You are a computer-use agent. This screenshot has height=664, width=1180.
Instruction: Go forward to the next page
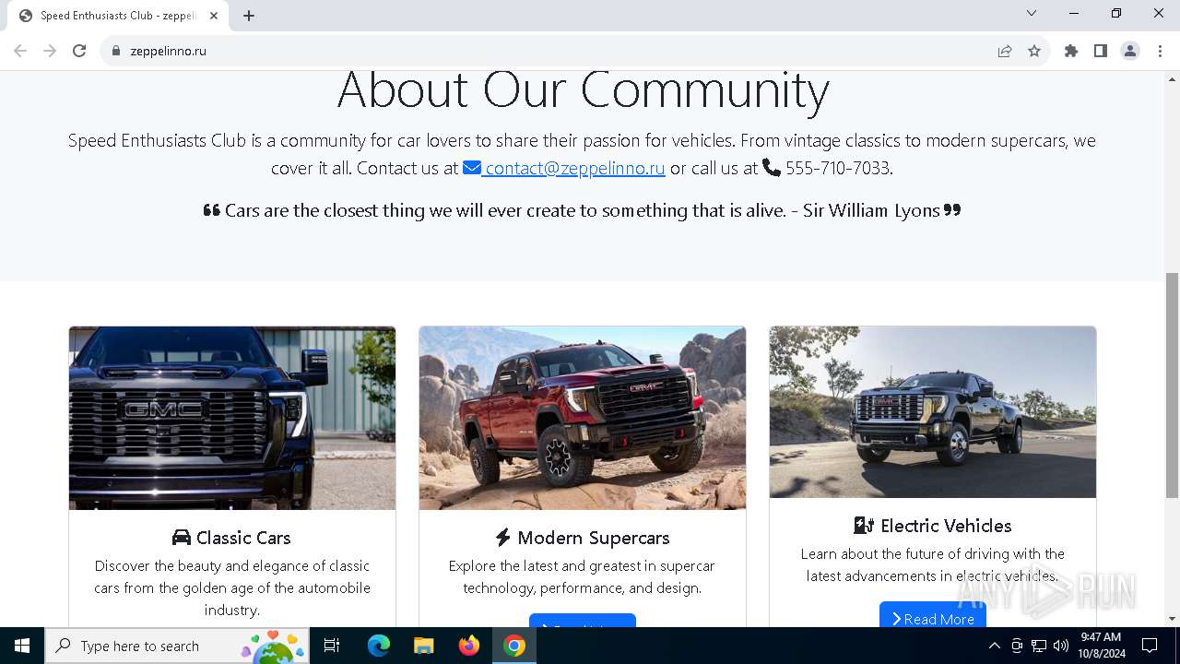[50, 51]
